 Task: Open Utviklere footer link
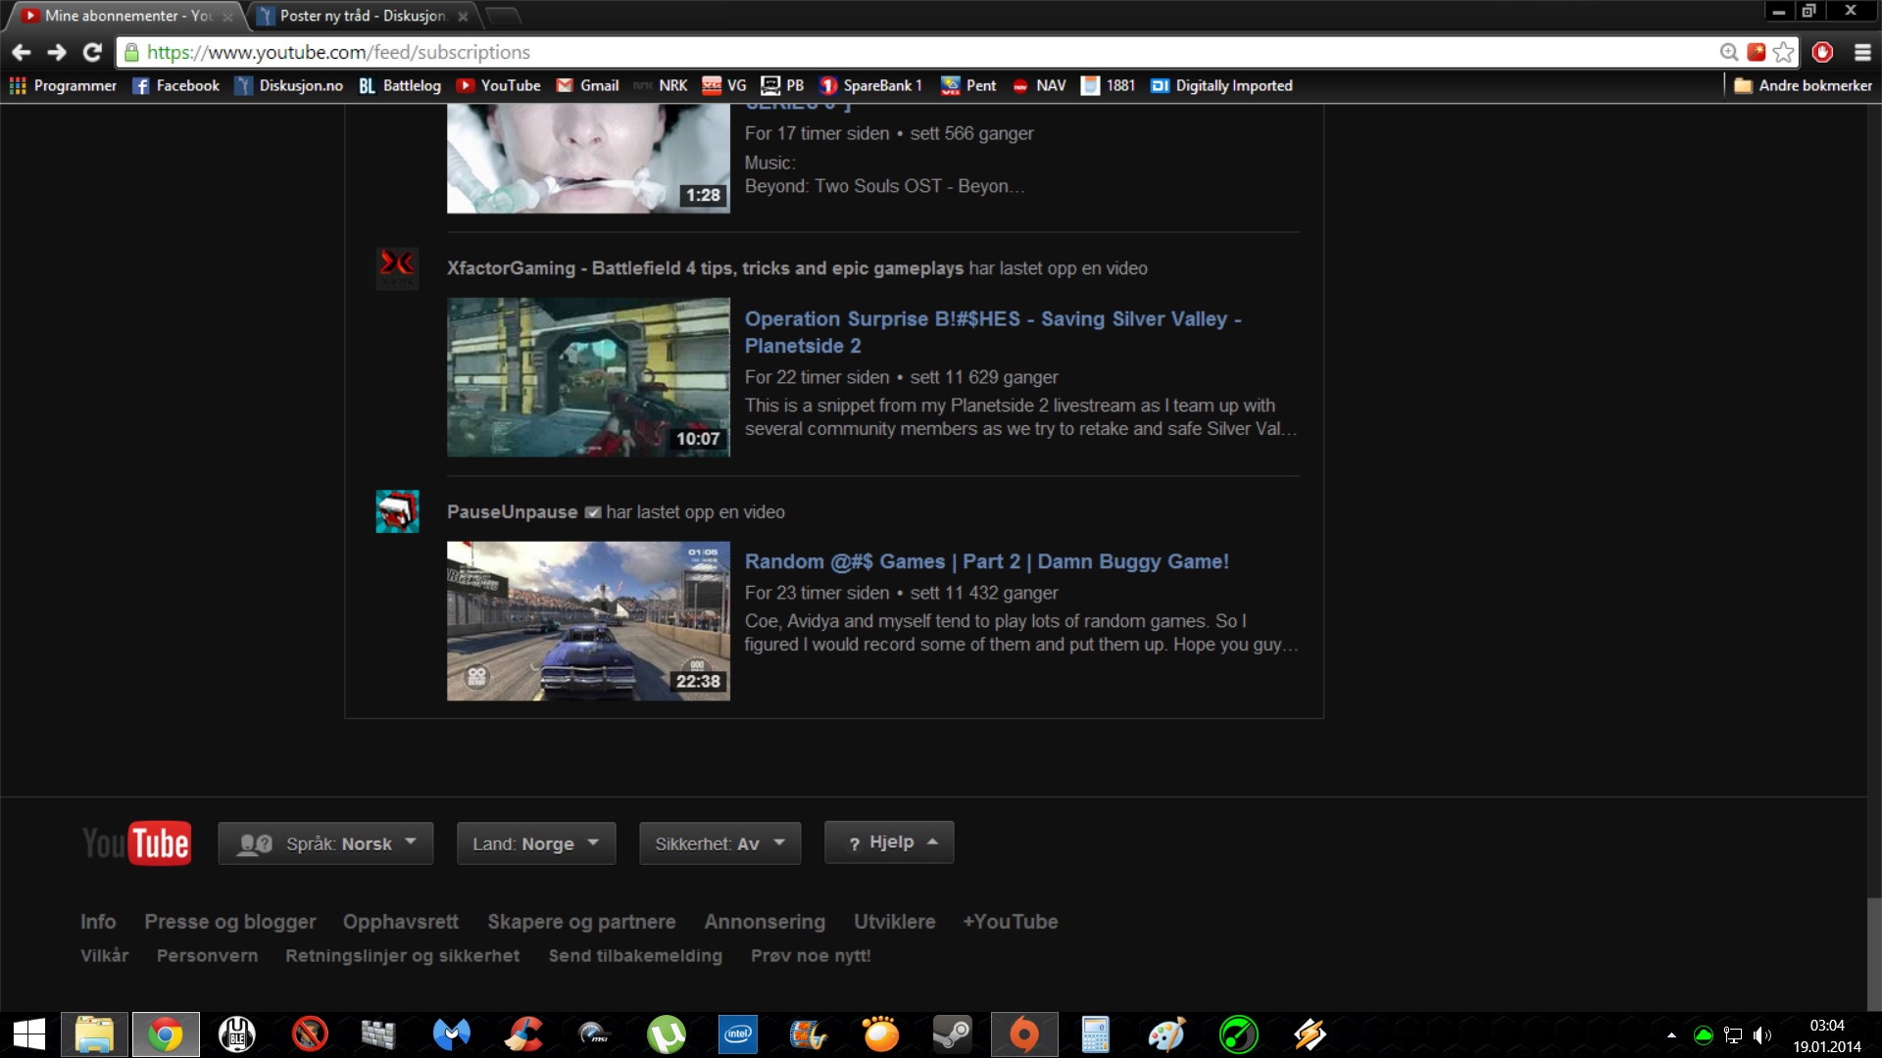[x=894, y=922]
